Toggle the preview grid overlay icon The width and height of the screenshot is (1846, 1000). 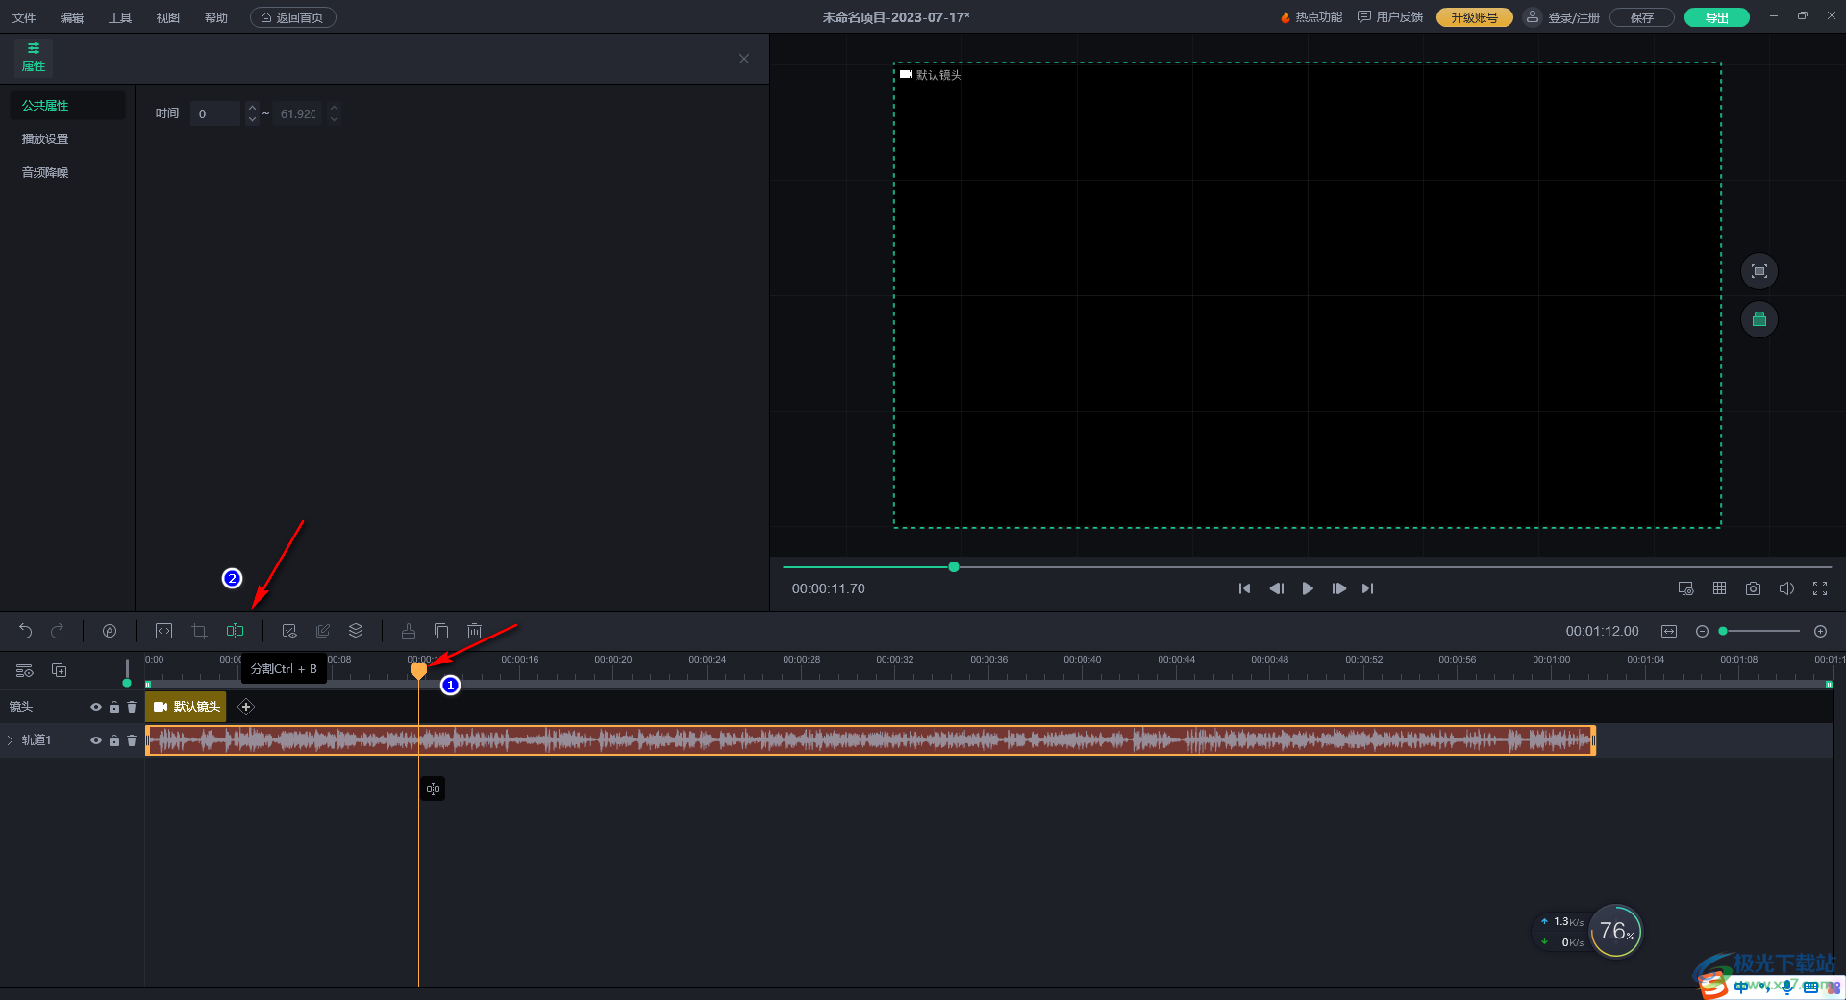click(x=1719, y=588)
